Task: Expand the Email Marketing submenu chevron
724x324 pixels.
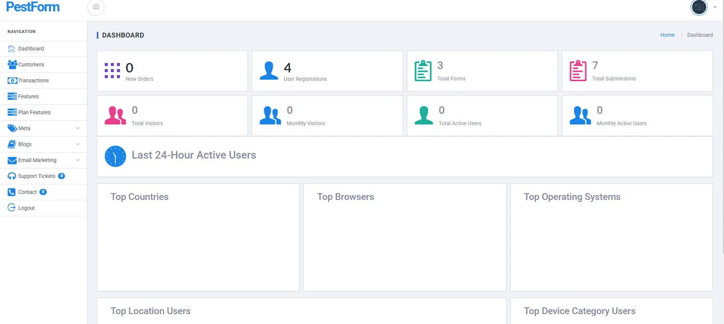Action: coord(78,160)
